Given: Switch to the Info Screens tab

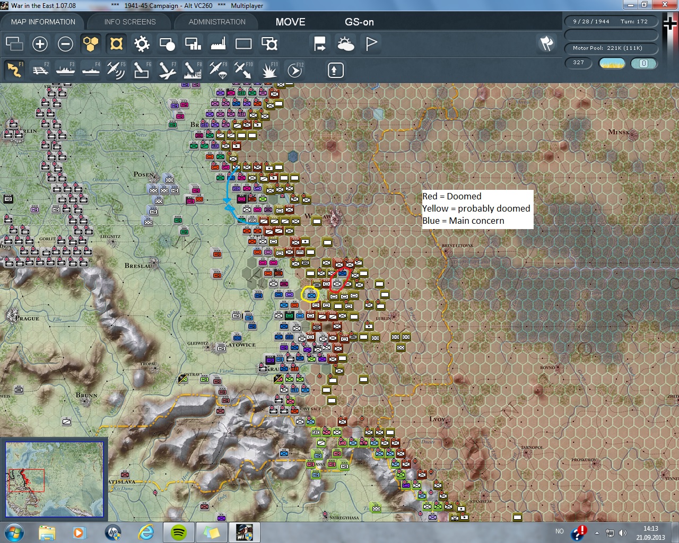Looking at the screenshot, I should click(x=130, y=22).
